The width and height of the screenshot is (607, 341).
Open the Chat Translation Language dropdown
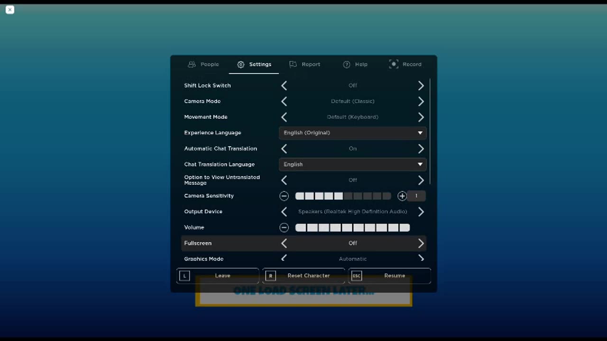point(352,164)
